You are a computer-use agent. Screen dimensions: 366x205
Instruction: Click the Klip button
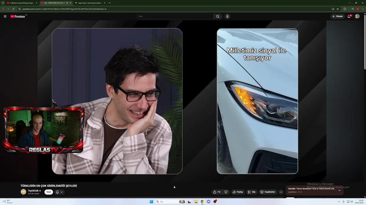point(252,192)
